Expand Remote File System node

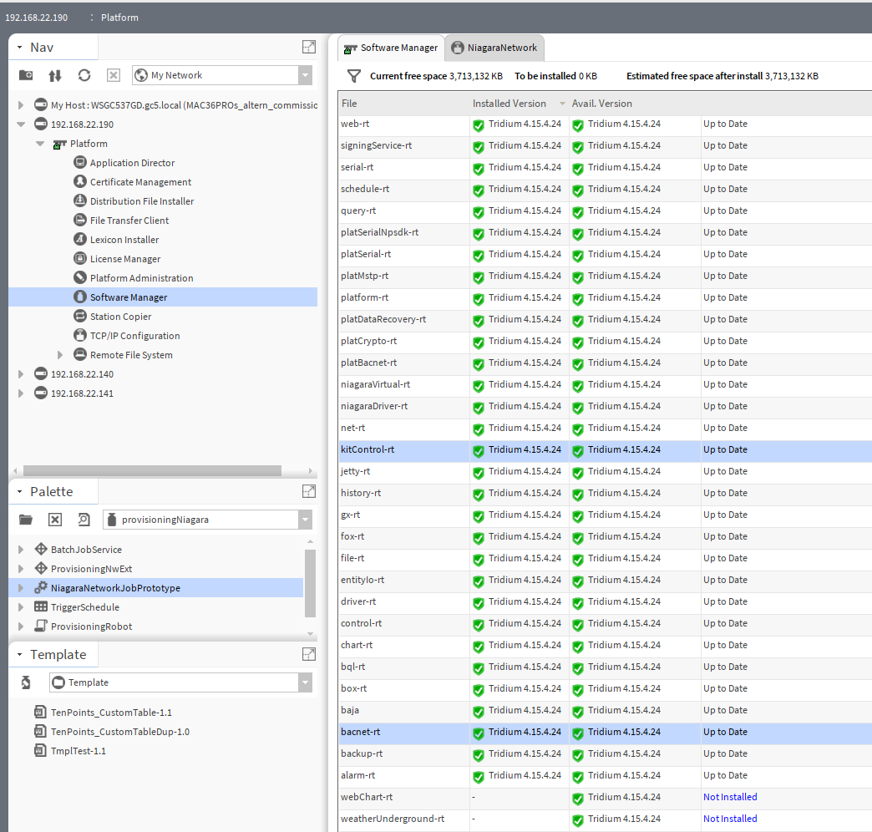tap(60, 355)
